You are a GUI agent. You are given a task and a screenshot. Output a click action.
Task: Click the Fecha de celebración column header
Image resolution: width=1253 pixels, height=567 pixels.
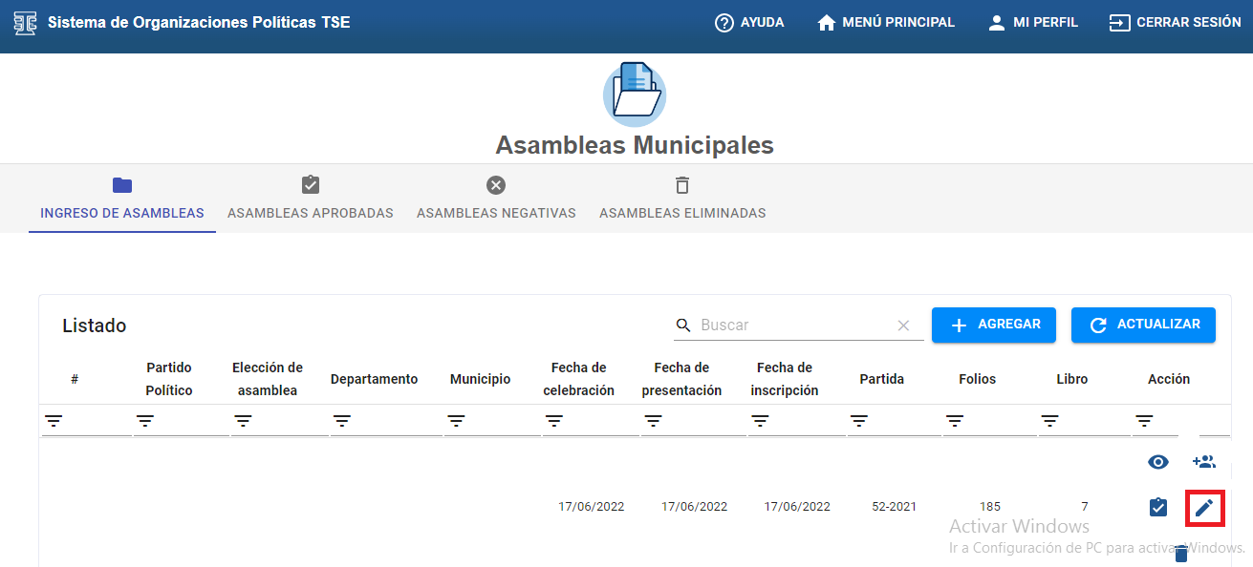pyautogui.click(x=579, y=379)
